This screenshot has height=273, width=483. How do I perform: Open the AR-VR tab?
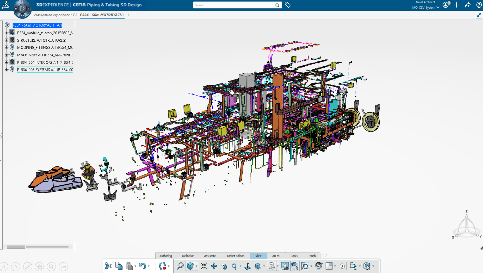tap(276, 256)
